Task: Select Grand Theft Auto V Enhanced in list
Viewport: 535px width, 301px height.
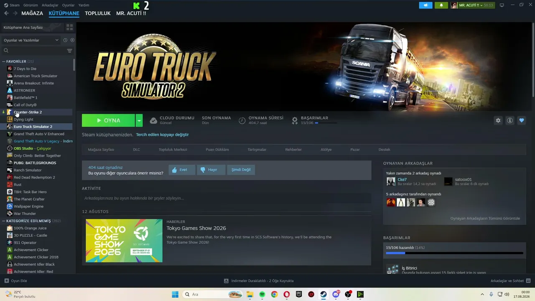Action: 39,134
